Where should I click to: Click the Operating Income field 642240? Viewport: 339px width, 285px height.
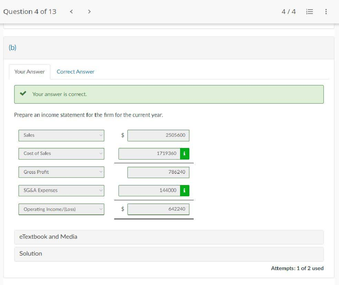(x=158, y=209)
